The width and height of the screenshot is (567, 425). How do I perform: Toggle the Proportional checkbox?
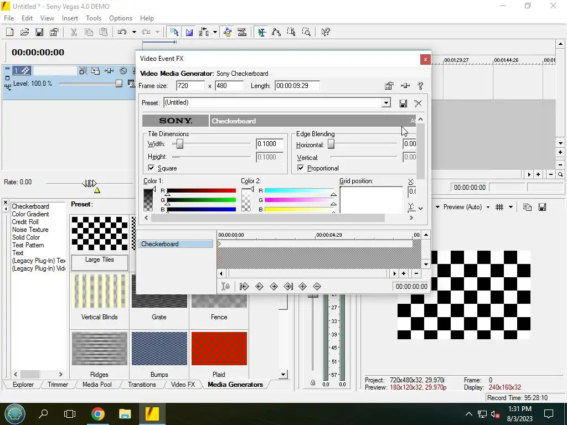click(x=301, y=168)
